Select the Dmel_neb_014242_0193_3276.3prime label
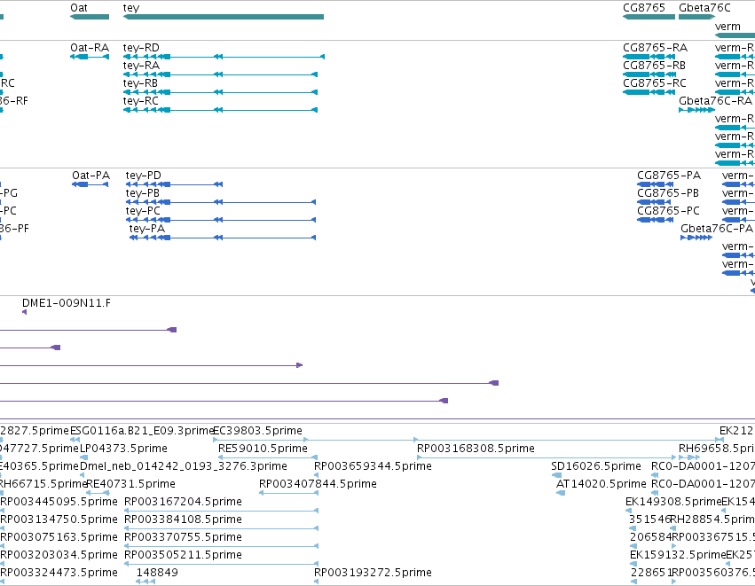Screen dimensions: 755x586 [184, 466]
